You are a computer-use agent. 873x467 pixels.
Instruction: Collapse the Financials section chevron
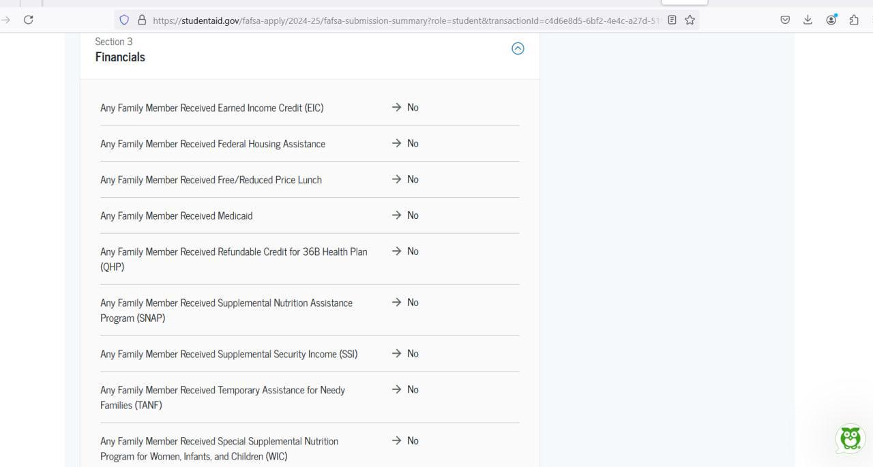pos(518,48)
